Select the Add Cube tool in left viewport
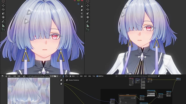This screenshot has height=104, width=186. click(3, 30)
